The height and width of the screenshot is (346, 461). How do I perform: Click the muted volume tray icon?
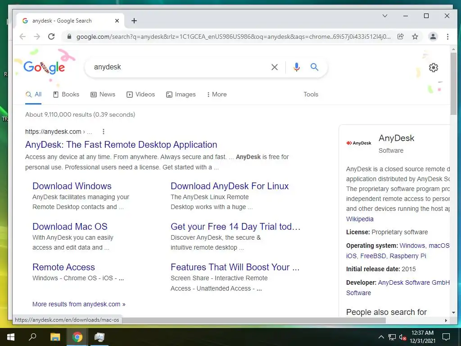point(402,337)
